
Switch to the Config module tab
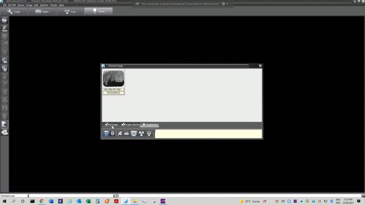(x=14, y=12)
